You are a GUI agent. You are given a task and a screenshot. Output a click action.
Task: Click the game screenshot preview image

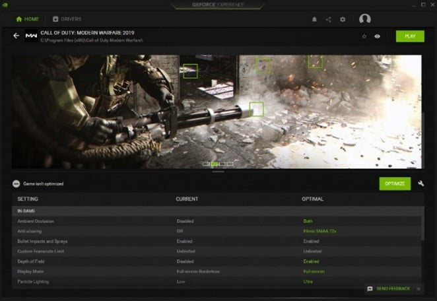coord(217,112)
